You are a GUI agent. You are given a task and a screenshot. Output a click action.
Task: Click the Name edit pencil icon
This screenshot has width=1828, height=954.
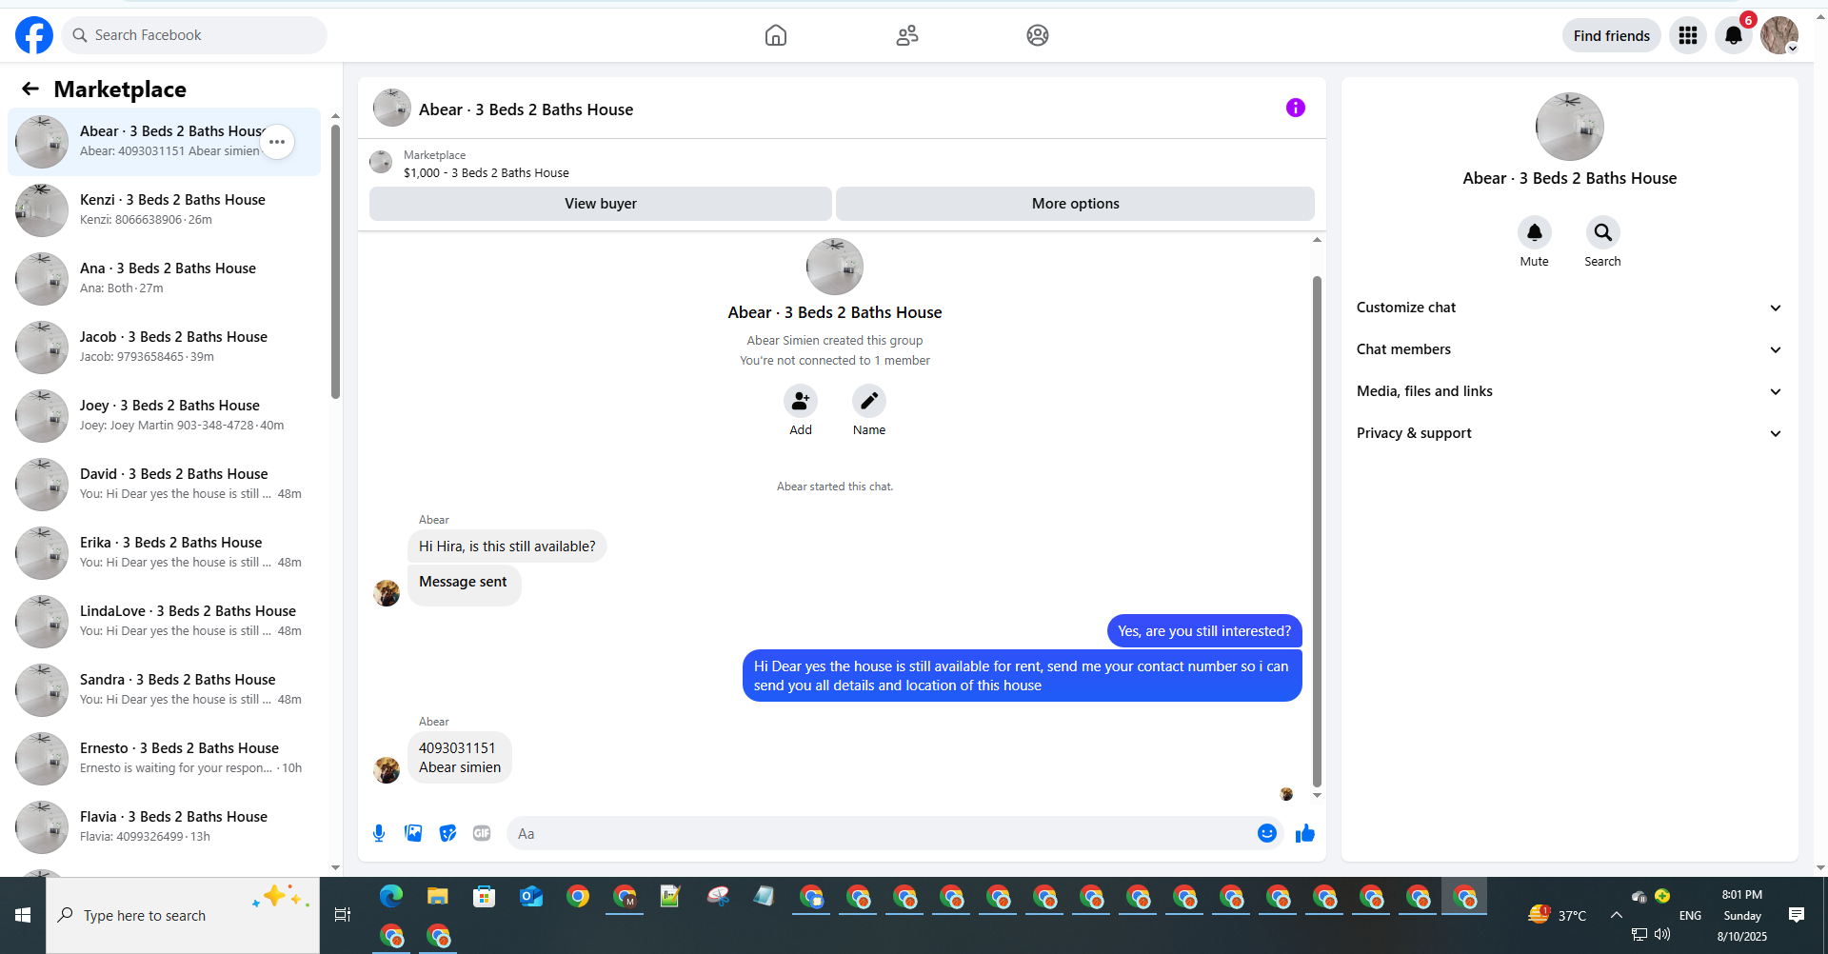[869, 402]
